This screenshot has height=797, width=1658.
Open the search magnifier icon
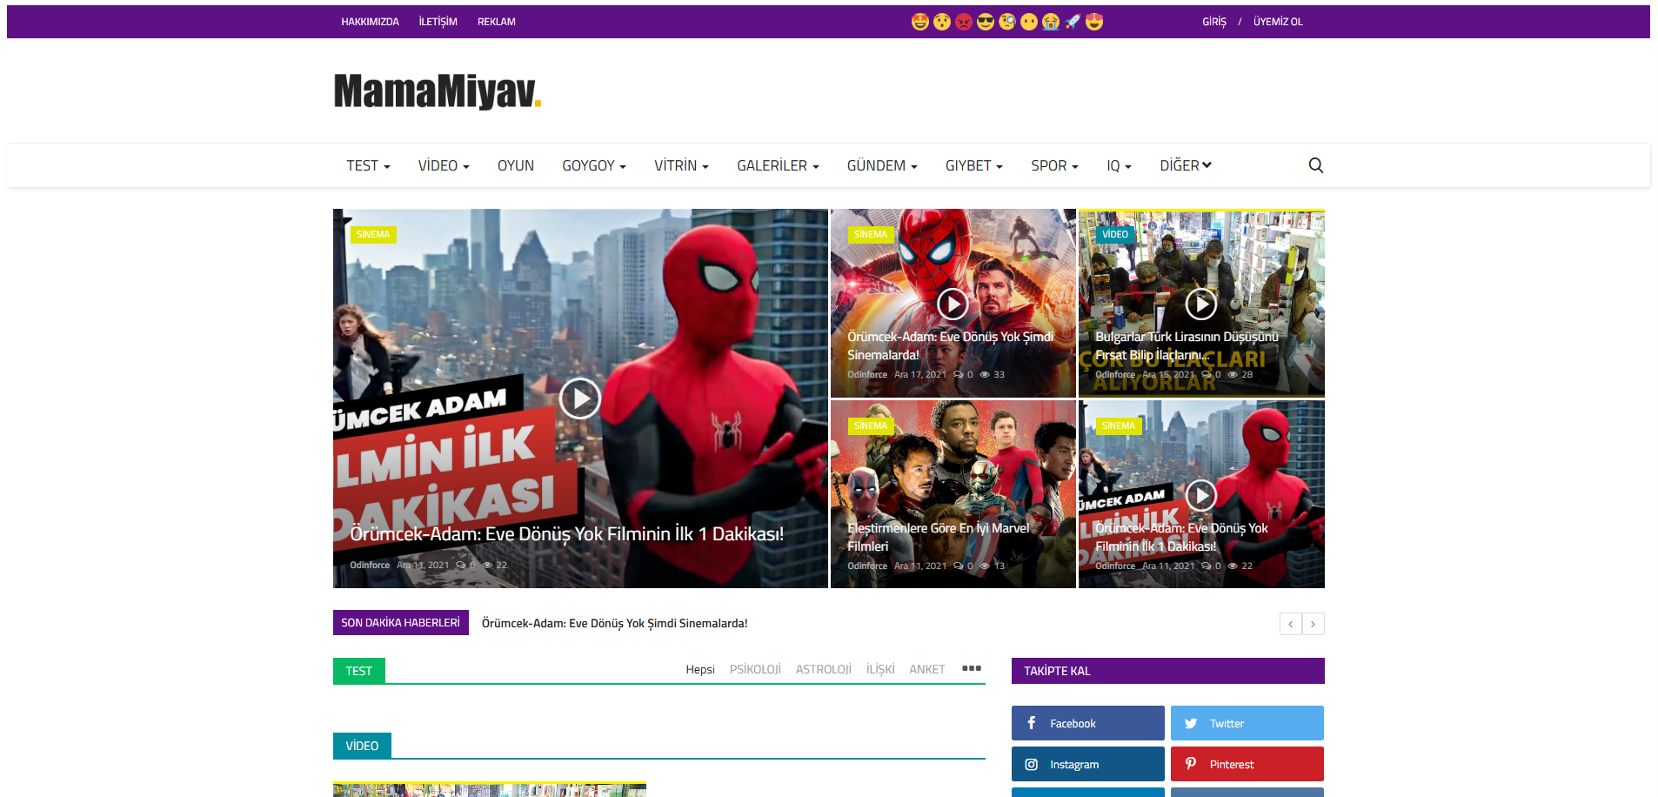click(x=1315, y=164)
